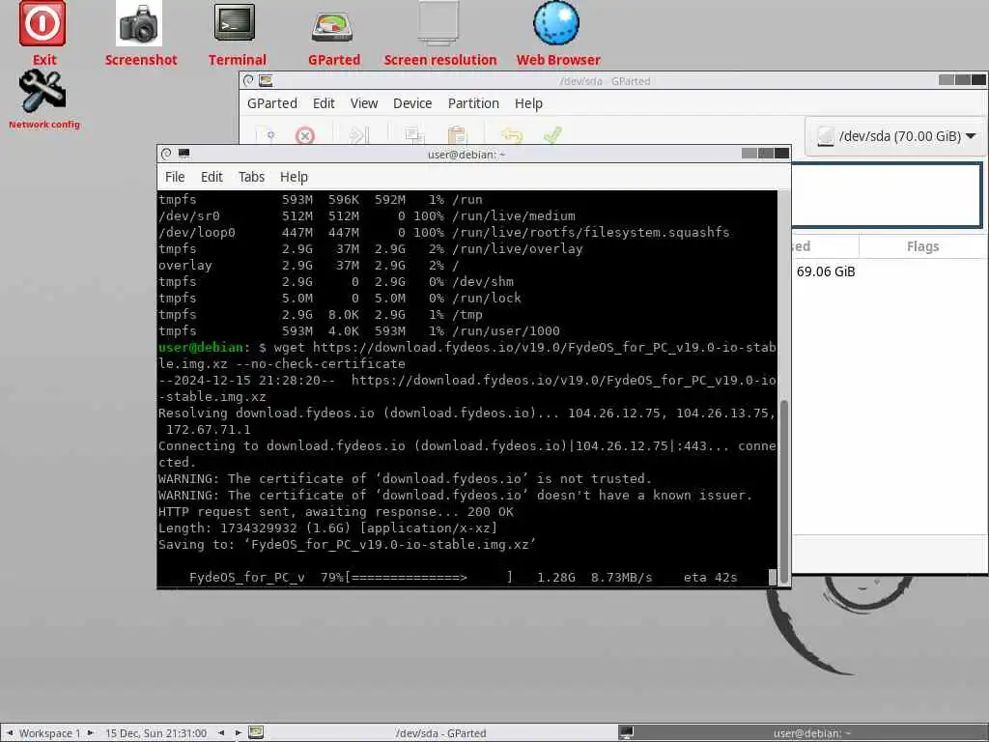
Task: Switch to user@debian taskbar entry
Action: [x=802, y=732]
